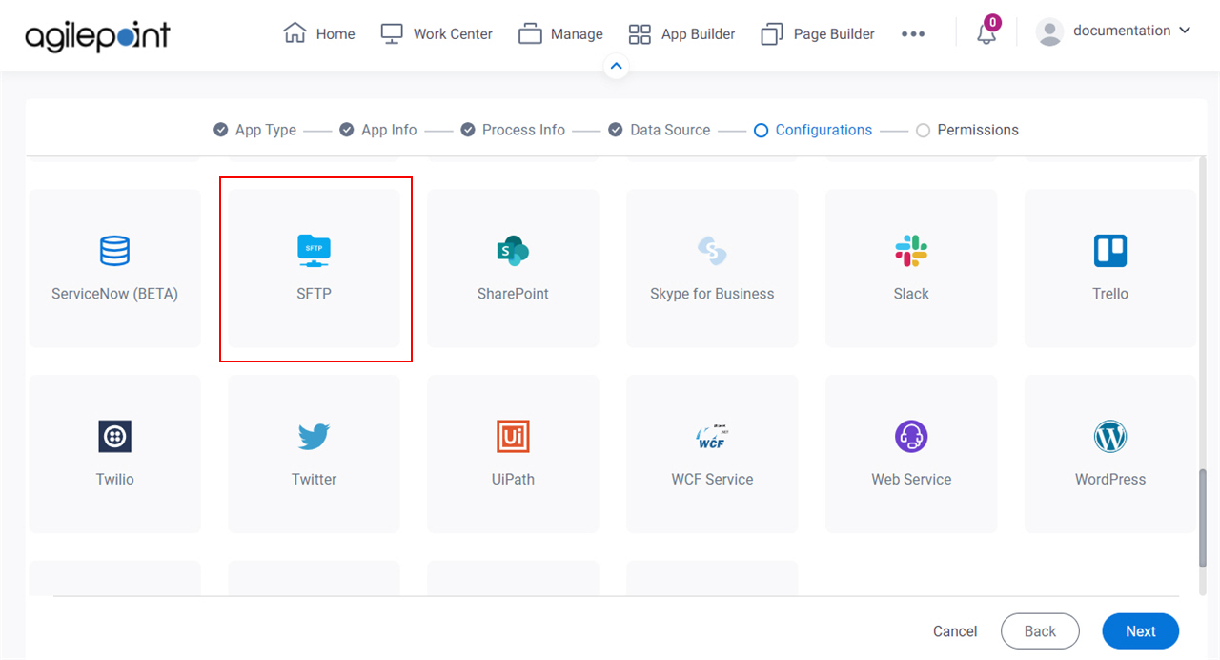Choose the Slack logo icon
The height and width of the screenshot is (660, 1220).
(911, 251)
